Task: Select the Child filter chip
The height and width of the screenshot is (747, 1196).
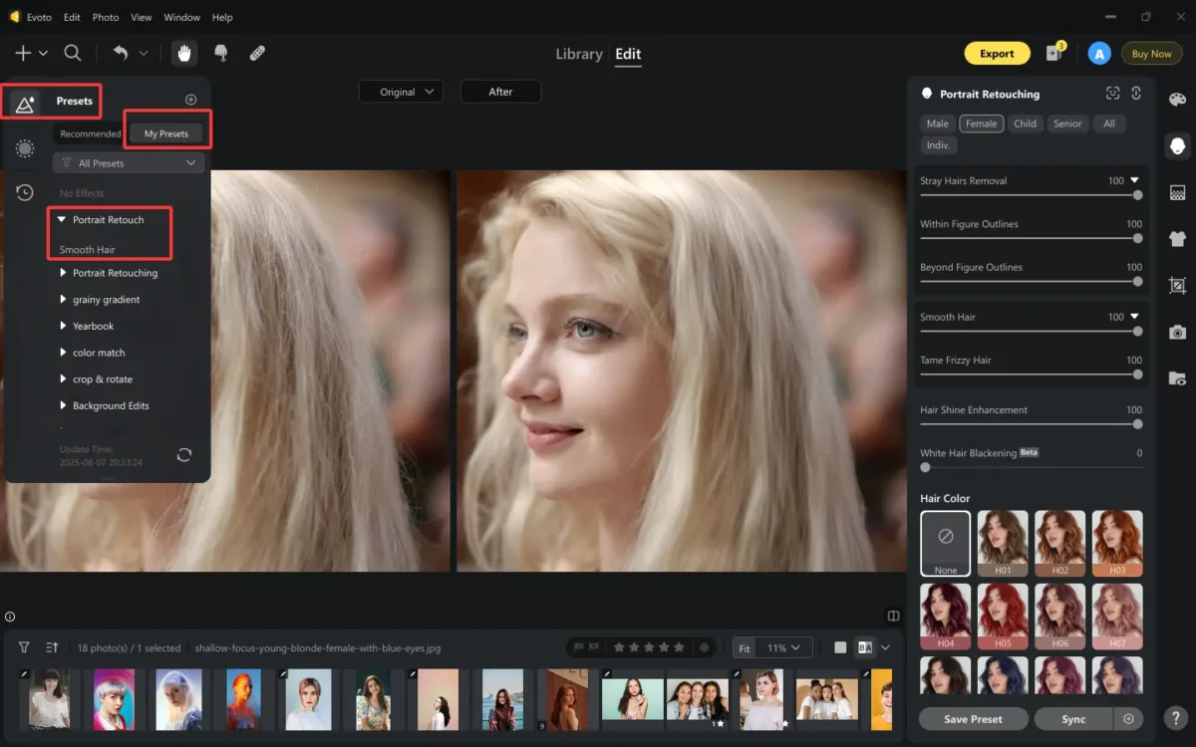Action: tap(1025, 124)
